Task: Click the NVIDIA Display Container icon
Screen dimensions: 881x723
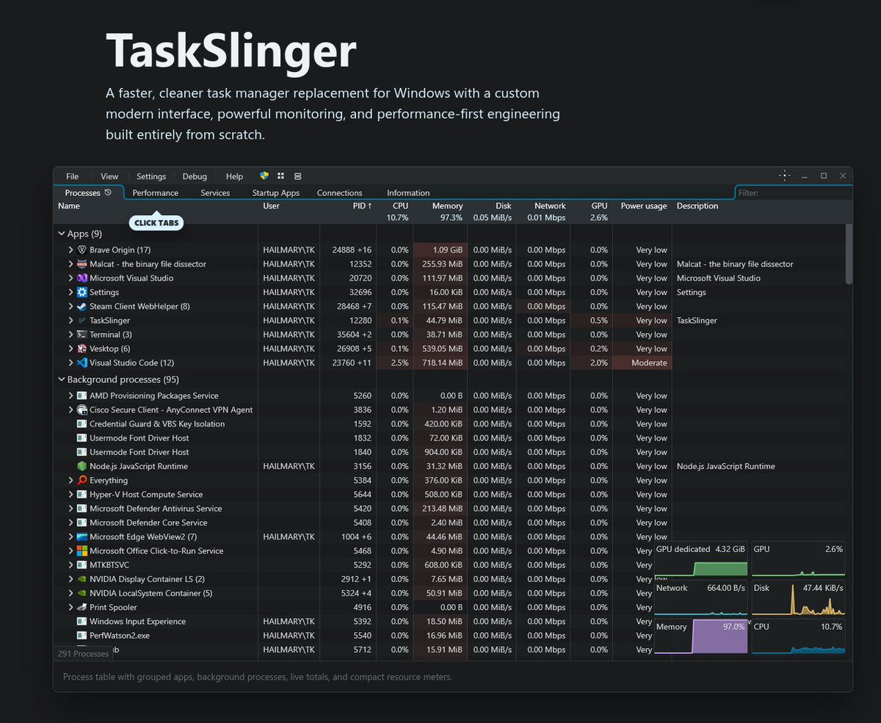Action: point(82,579)
